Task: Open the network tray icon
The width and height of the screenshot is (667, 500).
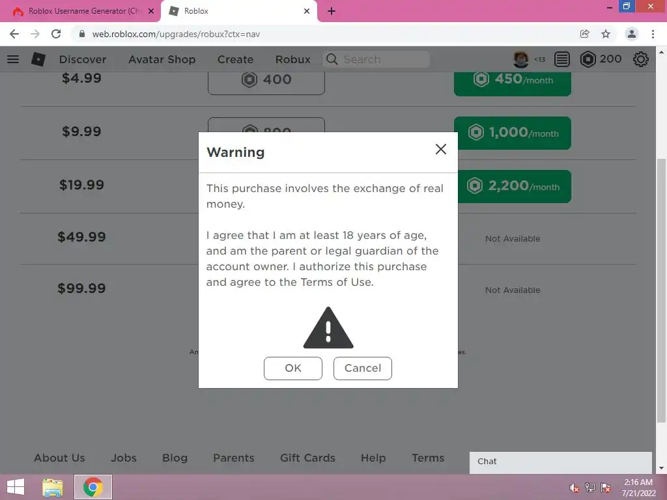Action: point(590,488)
